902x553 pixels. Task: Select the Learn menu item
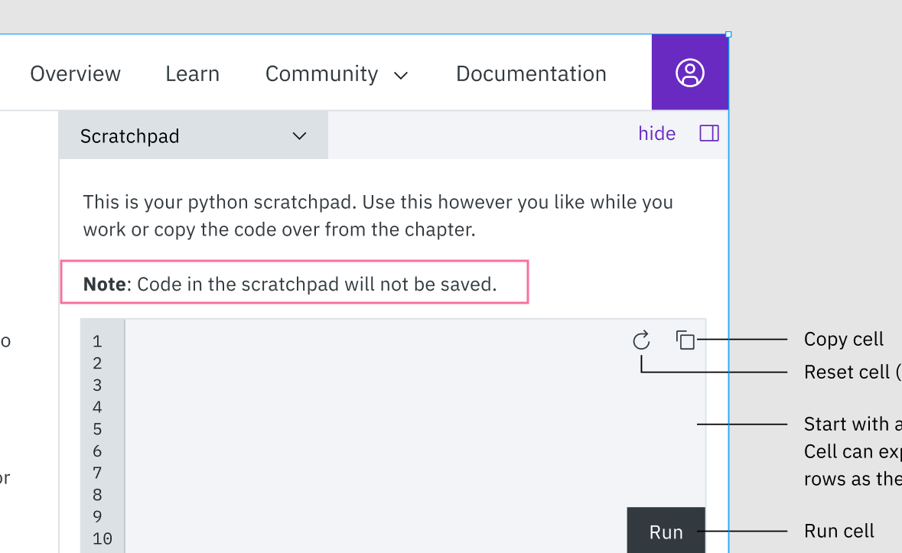pos(192,73)
